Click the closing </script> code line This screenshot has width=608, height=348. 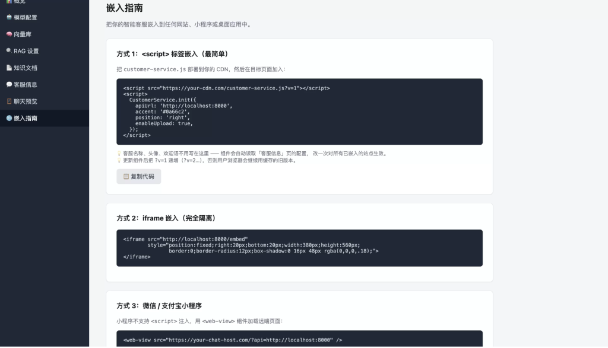click(x=137, y=135)
